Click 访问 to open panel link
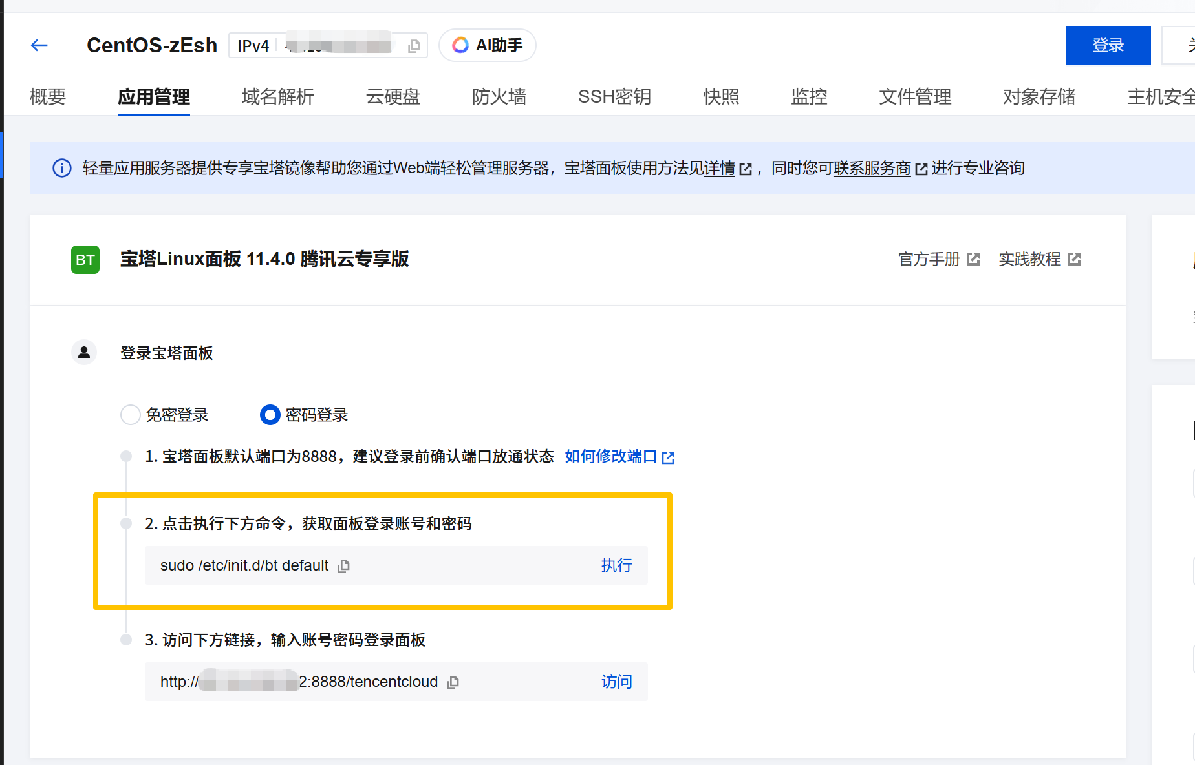 [617, 682]
